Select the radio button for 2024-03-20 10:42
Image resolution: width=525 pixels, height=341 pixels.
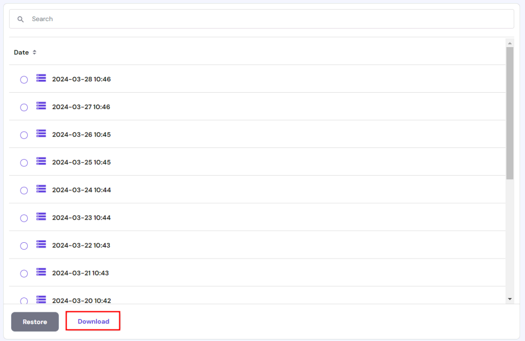coord(24,301)
